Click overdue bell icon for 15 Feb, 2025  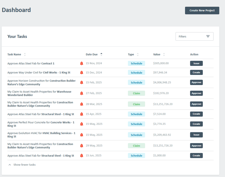point(81,82)
